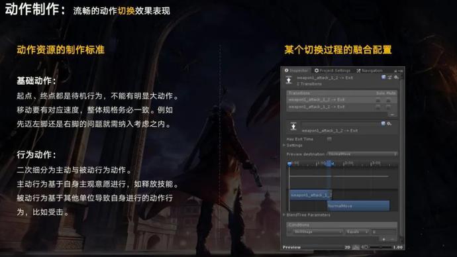Viewport: 457px width, 257px height.
Task: Open help book icon next to name field
Action: coord(383,124)
